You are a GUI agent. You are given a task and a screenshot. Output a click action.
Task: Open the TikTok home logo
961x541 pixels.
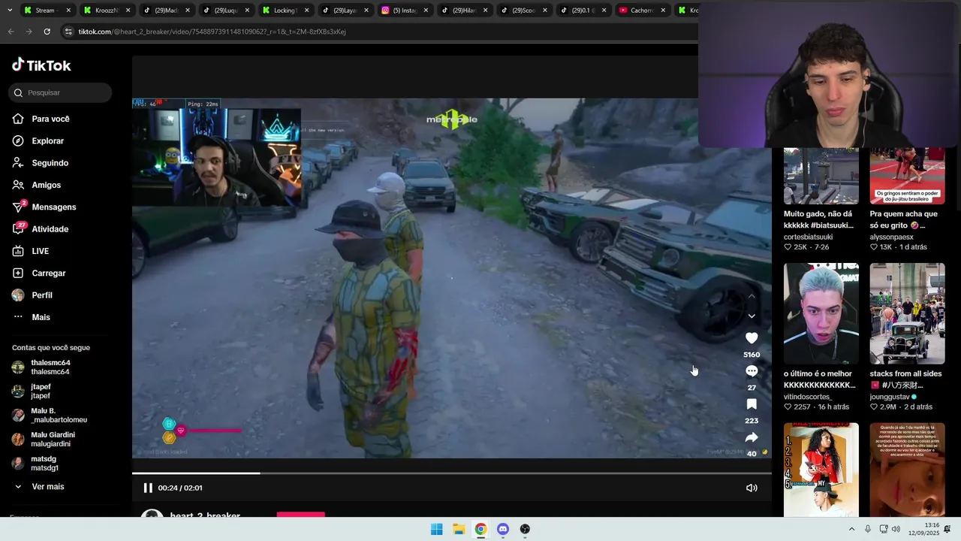click(x=41, y=65)
